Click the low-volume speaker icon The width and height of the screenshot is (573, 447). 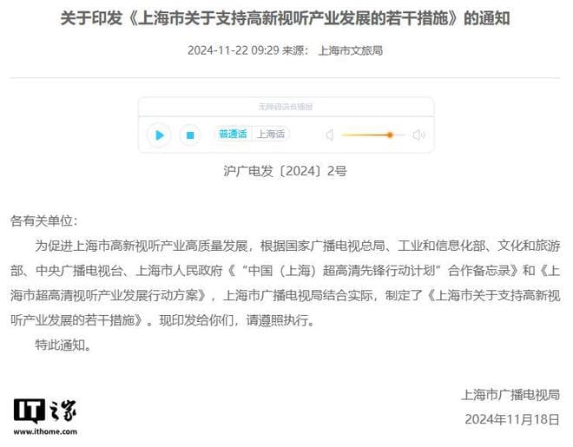[330, 135]
